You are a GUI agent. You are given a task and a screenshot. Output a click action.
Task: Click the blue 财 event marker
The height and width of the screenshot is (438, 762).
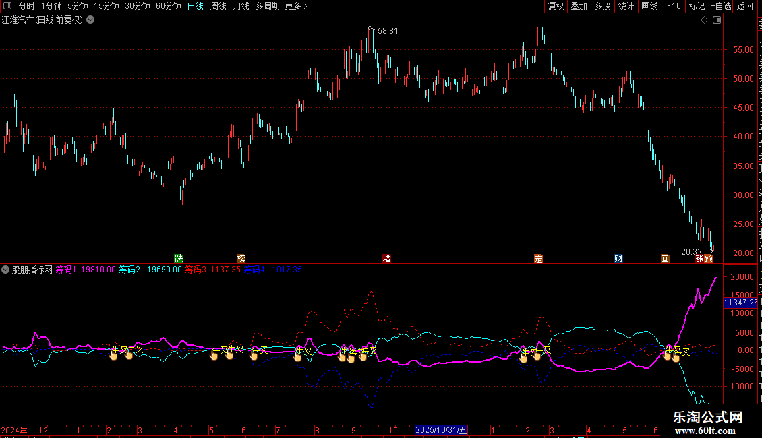[618, 258]
